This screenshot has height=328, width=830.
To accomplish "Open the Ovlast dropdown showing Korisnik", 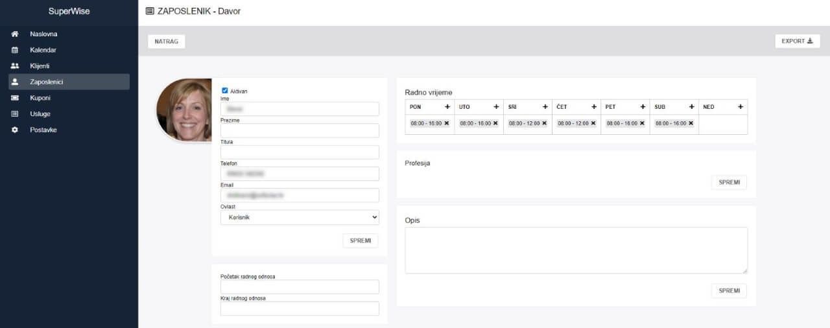I will (300, 217).
